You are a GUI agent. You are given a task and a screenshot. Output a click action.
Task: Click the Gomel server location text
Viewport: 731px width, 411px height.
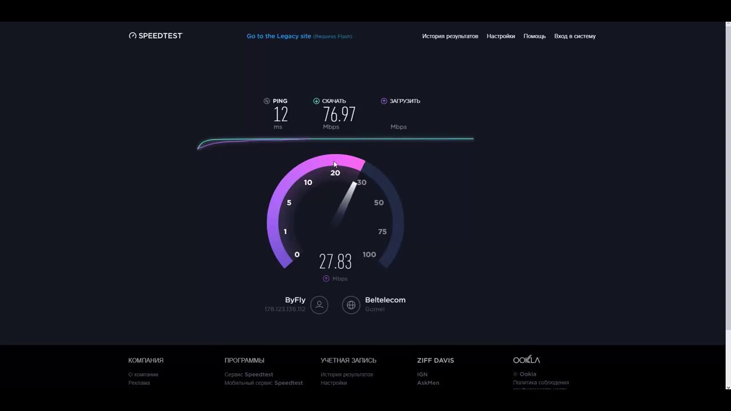tap(375, 309)
